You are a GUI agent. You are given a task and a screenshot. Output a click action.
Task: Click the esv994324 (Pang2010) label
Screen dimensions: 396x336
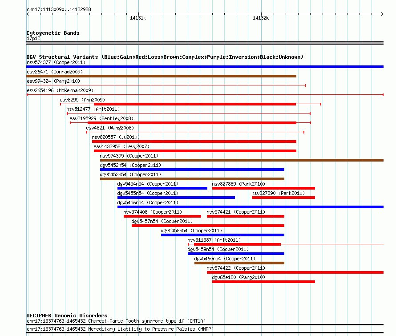point(53,81)
